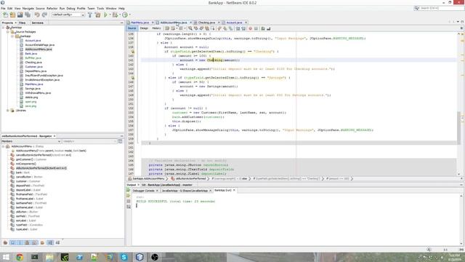Switch to the Services panel tab
Image resolution: width=465 pixels, height=262 pixels.
click(37, 23)
